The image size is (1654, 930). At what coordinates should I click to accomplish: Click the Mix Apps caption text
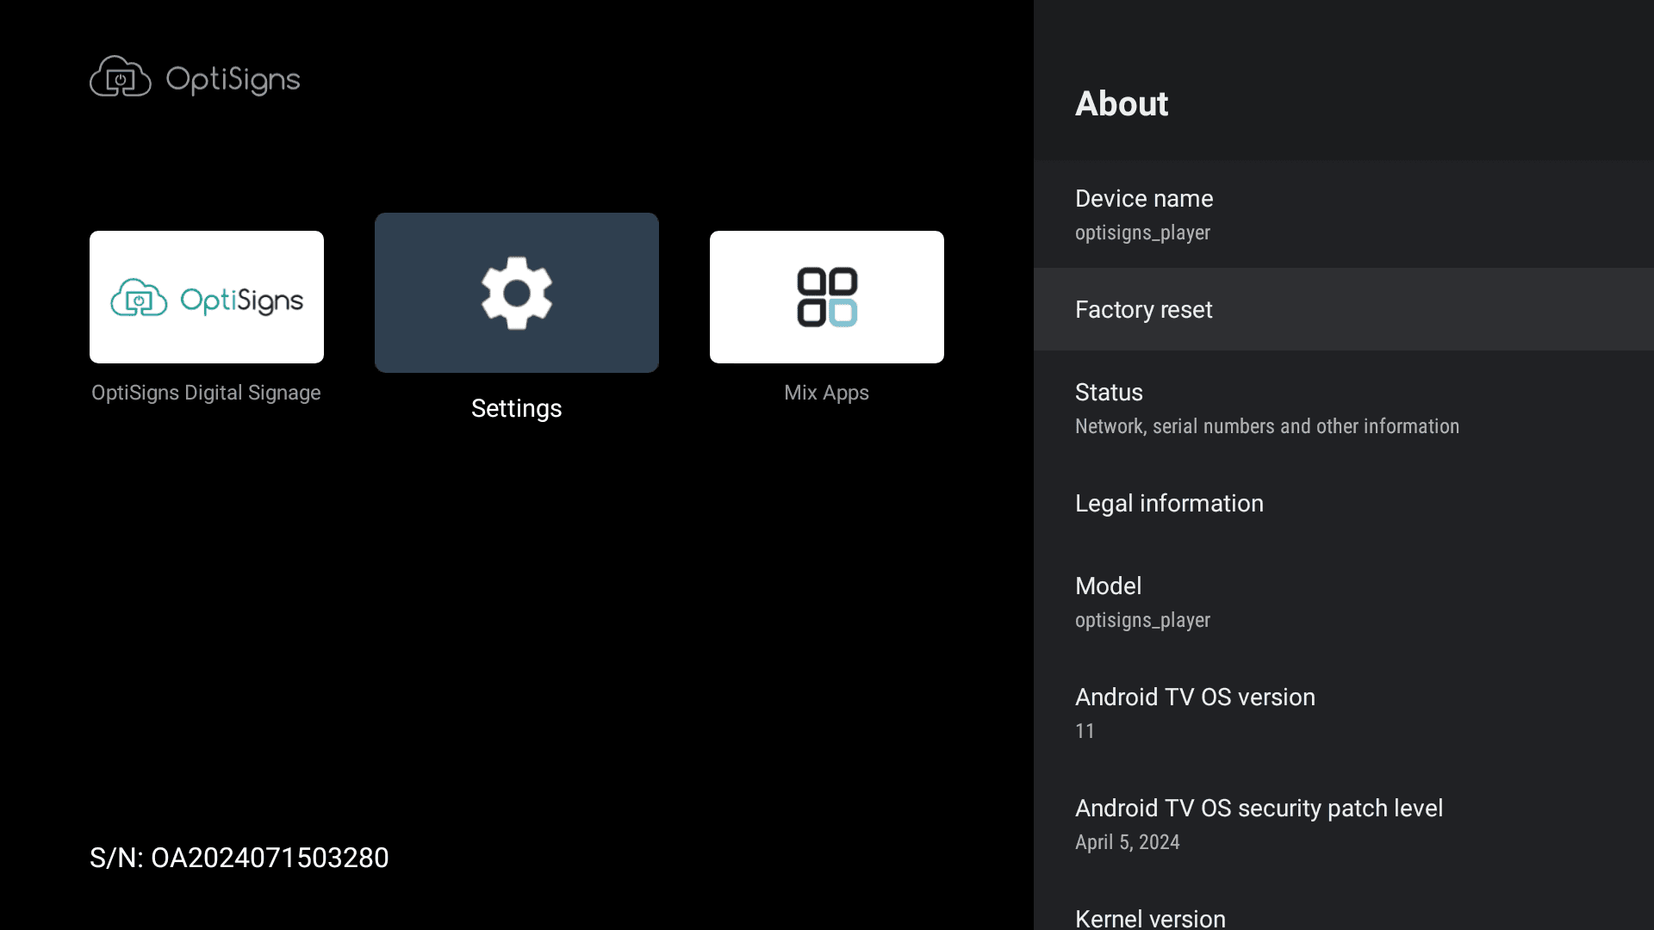tap(826, 393)
